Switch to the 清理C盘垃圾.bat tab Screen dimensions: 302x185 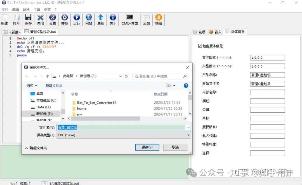tap(40, 32)
